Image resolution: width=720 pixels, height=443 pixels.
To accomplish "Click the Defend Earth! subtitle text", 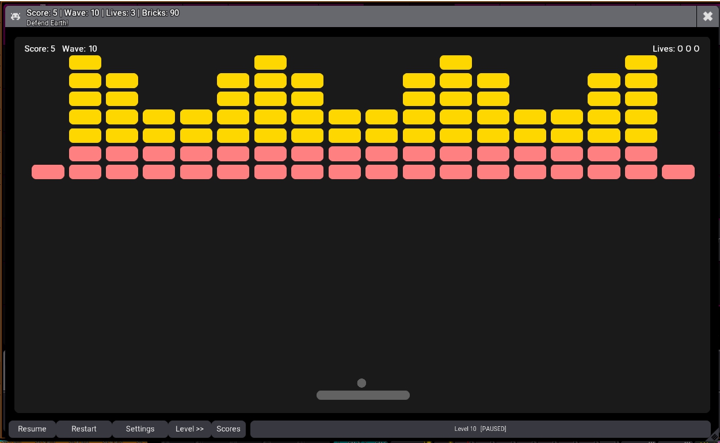I will pos(47,23).
